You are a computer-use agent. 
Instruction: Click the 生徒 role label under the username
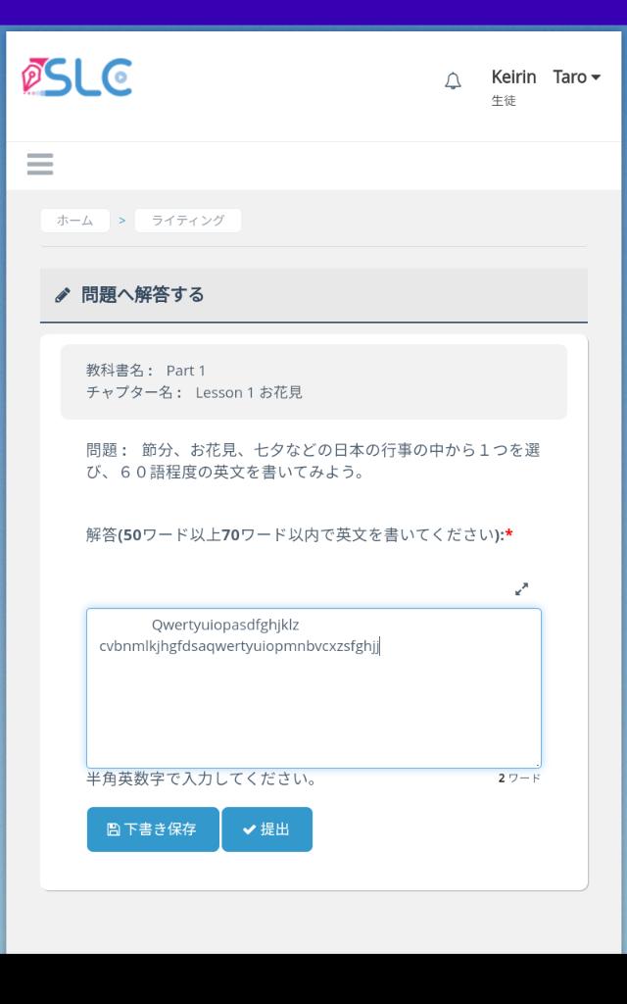point(504,101)
